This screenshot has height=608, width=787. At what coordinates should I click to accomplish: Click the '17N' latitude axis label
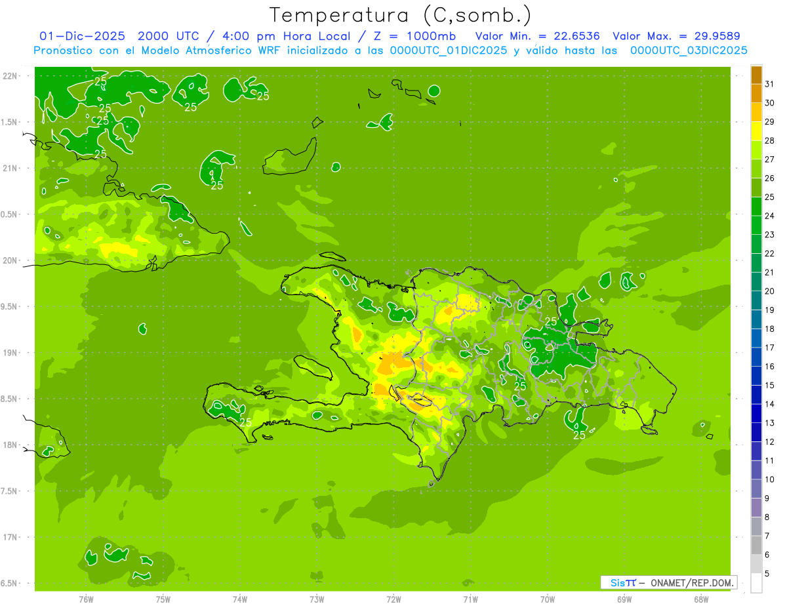[x=10, y=537]
